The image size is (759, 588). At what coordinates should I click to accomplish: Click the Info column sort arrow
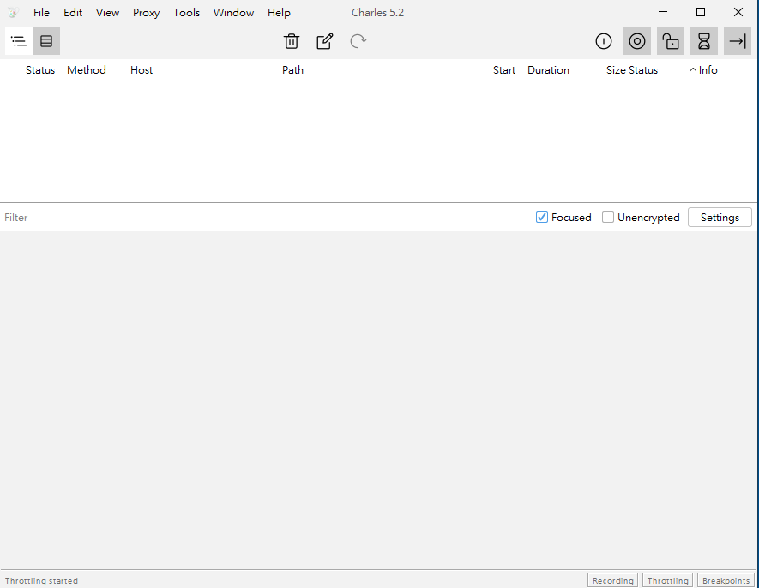coord(693,70)
